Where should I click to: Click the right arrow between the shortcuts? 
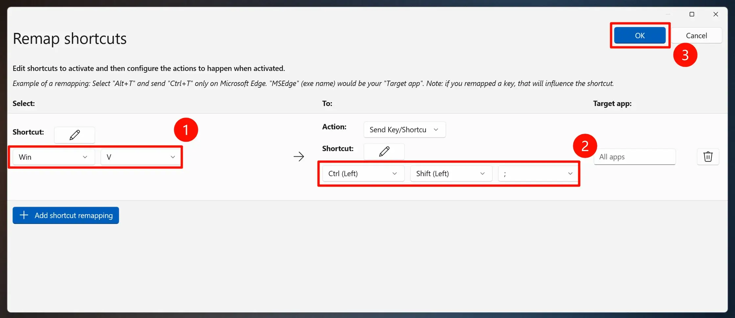pos(298,156)
